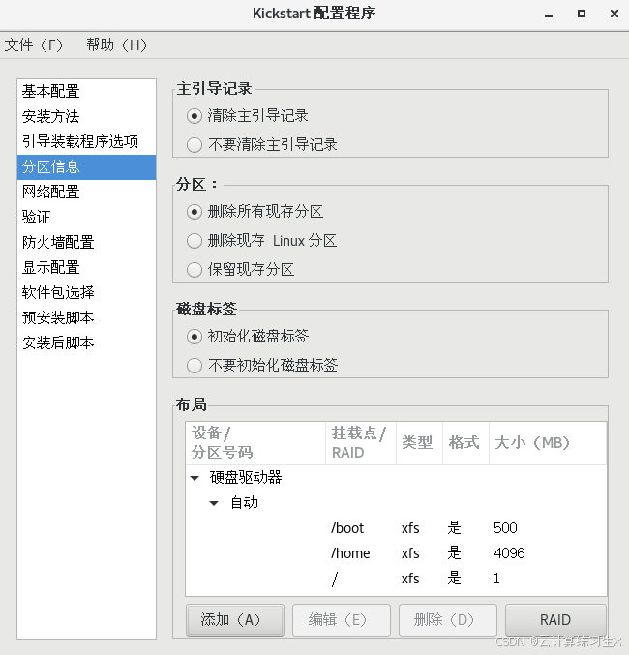This screenshot has width=629, height=655.
Task: Select 不要初始化磁盘标签 radio button
Action: coord(195,366)
